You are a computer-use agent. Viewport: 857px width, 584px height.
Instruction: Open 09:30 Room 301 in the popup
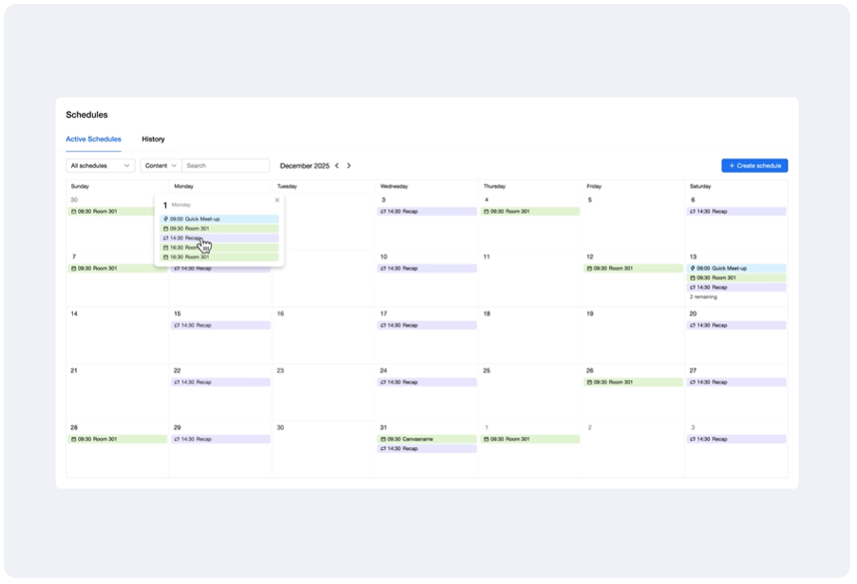coord(219,229)
